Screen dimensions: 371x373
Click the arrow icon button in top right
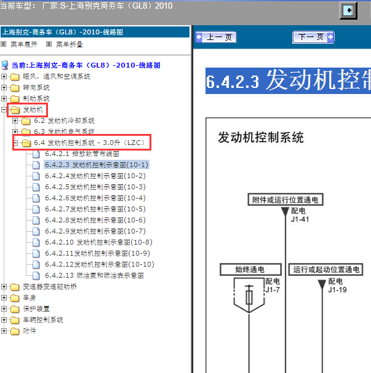[348, 10]
